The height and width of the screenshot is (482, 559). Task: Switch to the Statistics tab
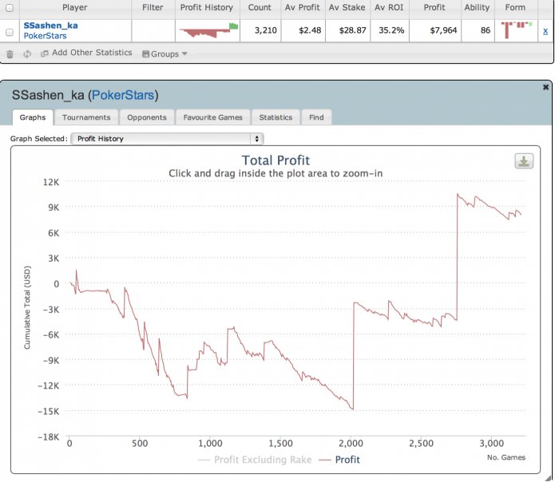click(276, 117)
